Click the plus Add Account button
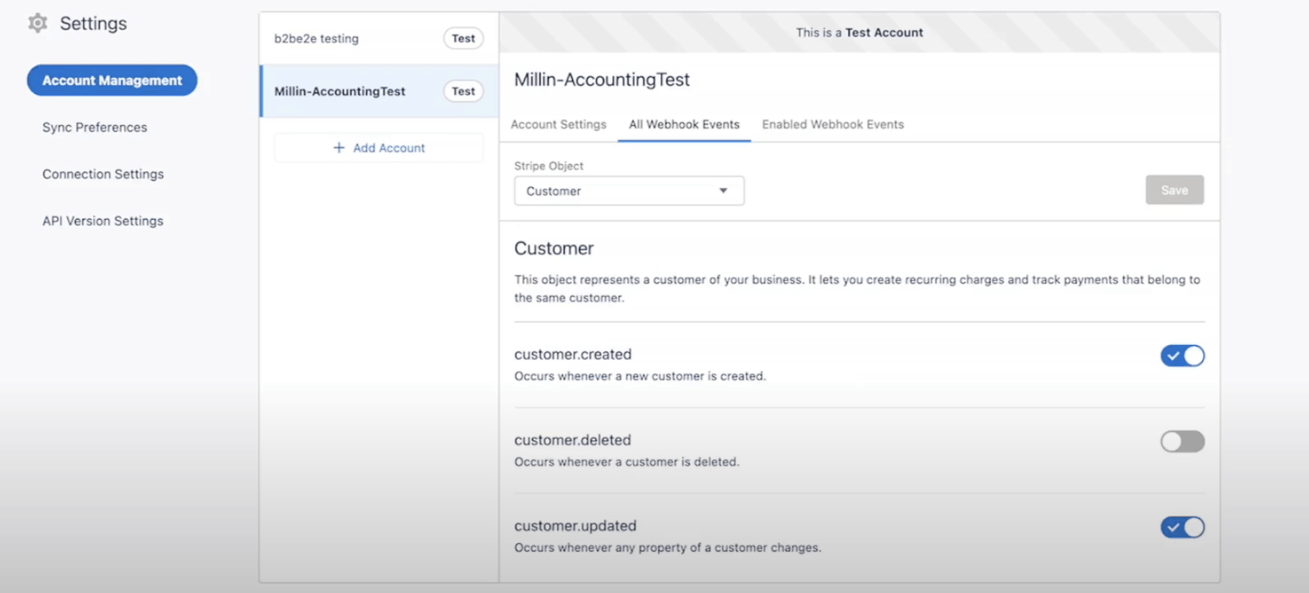The height and width of the screenshot is (593, 1309). point(379,148)
